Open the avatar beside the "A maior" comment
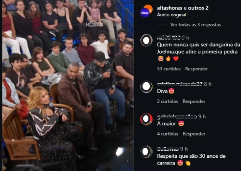The width and height of the screenshot is (241, 171). pos(146,119)
